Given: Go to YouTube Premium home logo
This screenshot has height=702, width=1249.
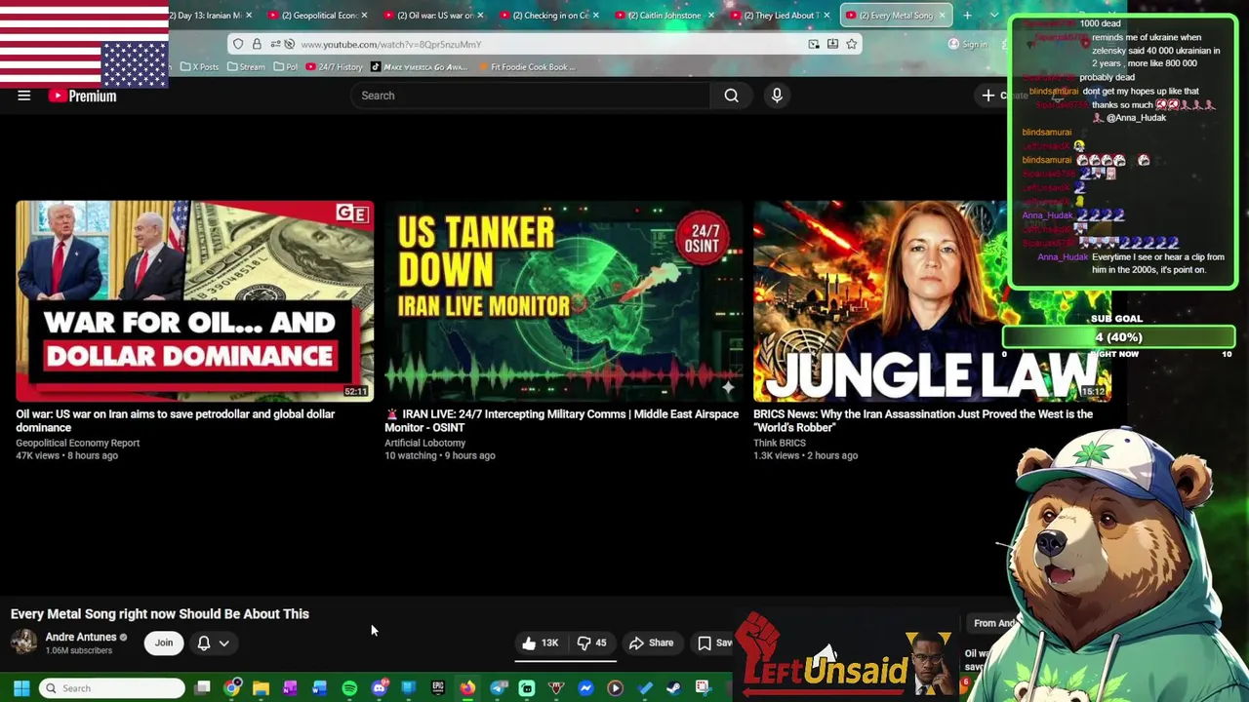Looking at the screenshot, I should tap(83, 96).
